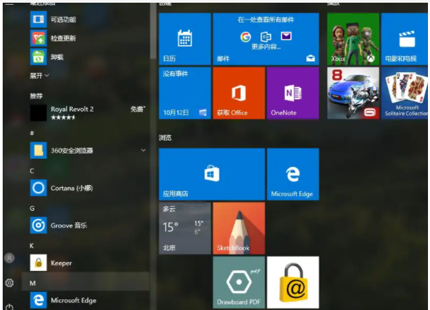This screenshot has height=310, width=430.
Task: Open the 电影和电视 tile
Action: tap(404, 39)
